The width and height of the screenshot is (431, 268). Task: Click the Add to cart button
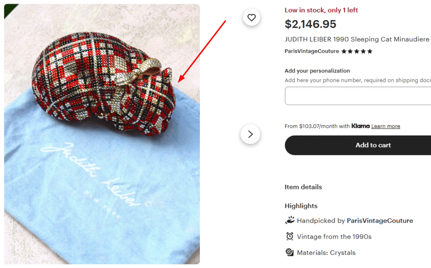[358, 145]
